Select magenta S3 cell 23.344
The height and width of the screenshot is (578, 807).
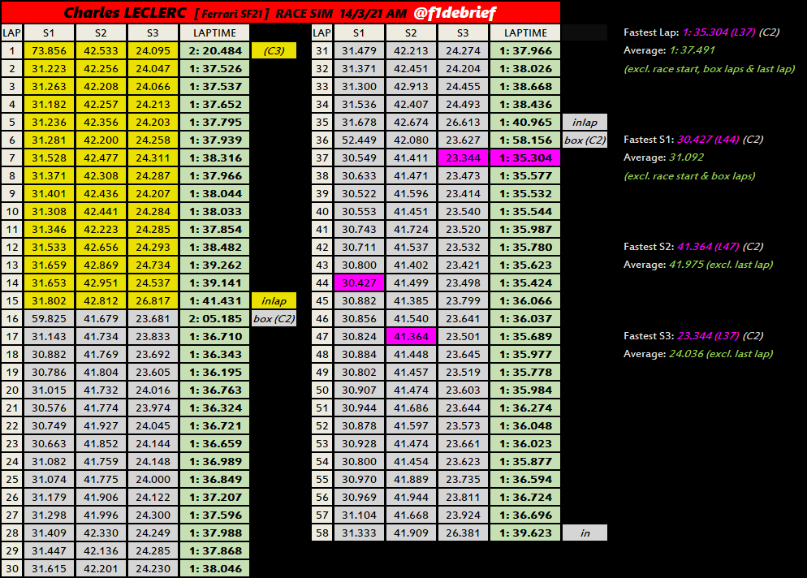463,157
